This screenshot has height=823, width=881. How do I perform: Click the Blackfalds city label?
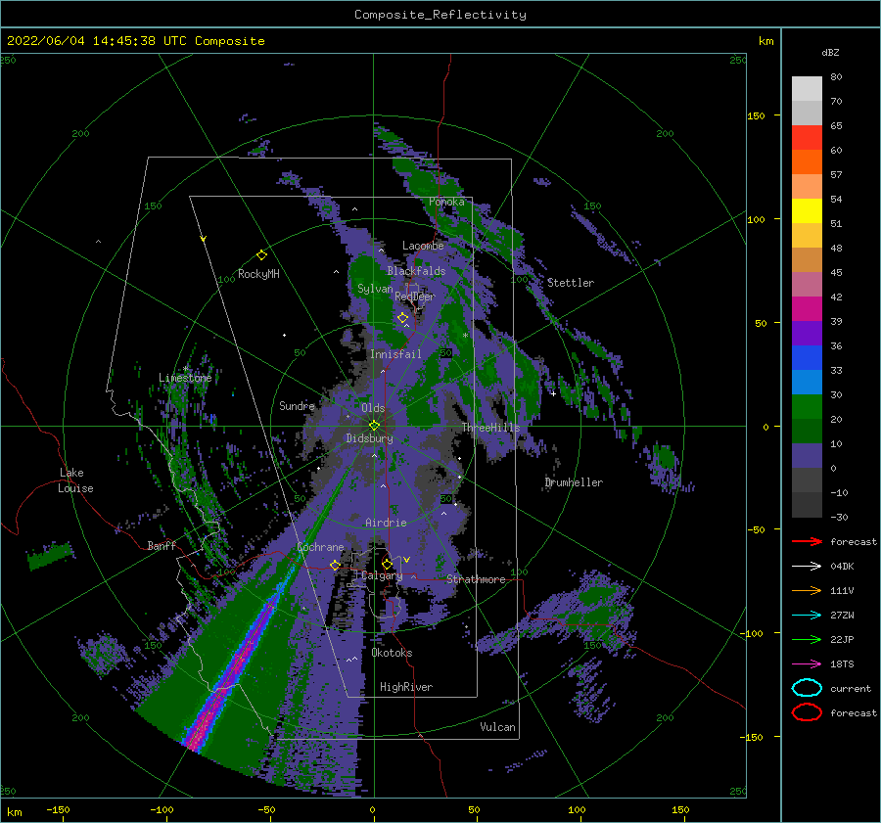click(x=416, y=271)
